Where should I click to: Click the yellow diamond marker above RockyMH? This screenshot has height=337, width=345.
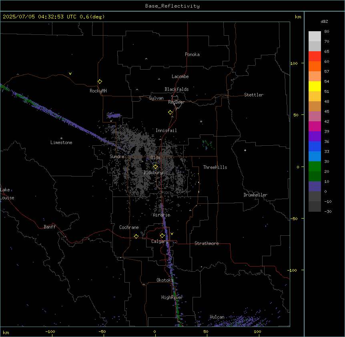coord(100,82)
